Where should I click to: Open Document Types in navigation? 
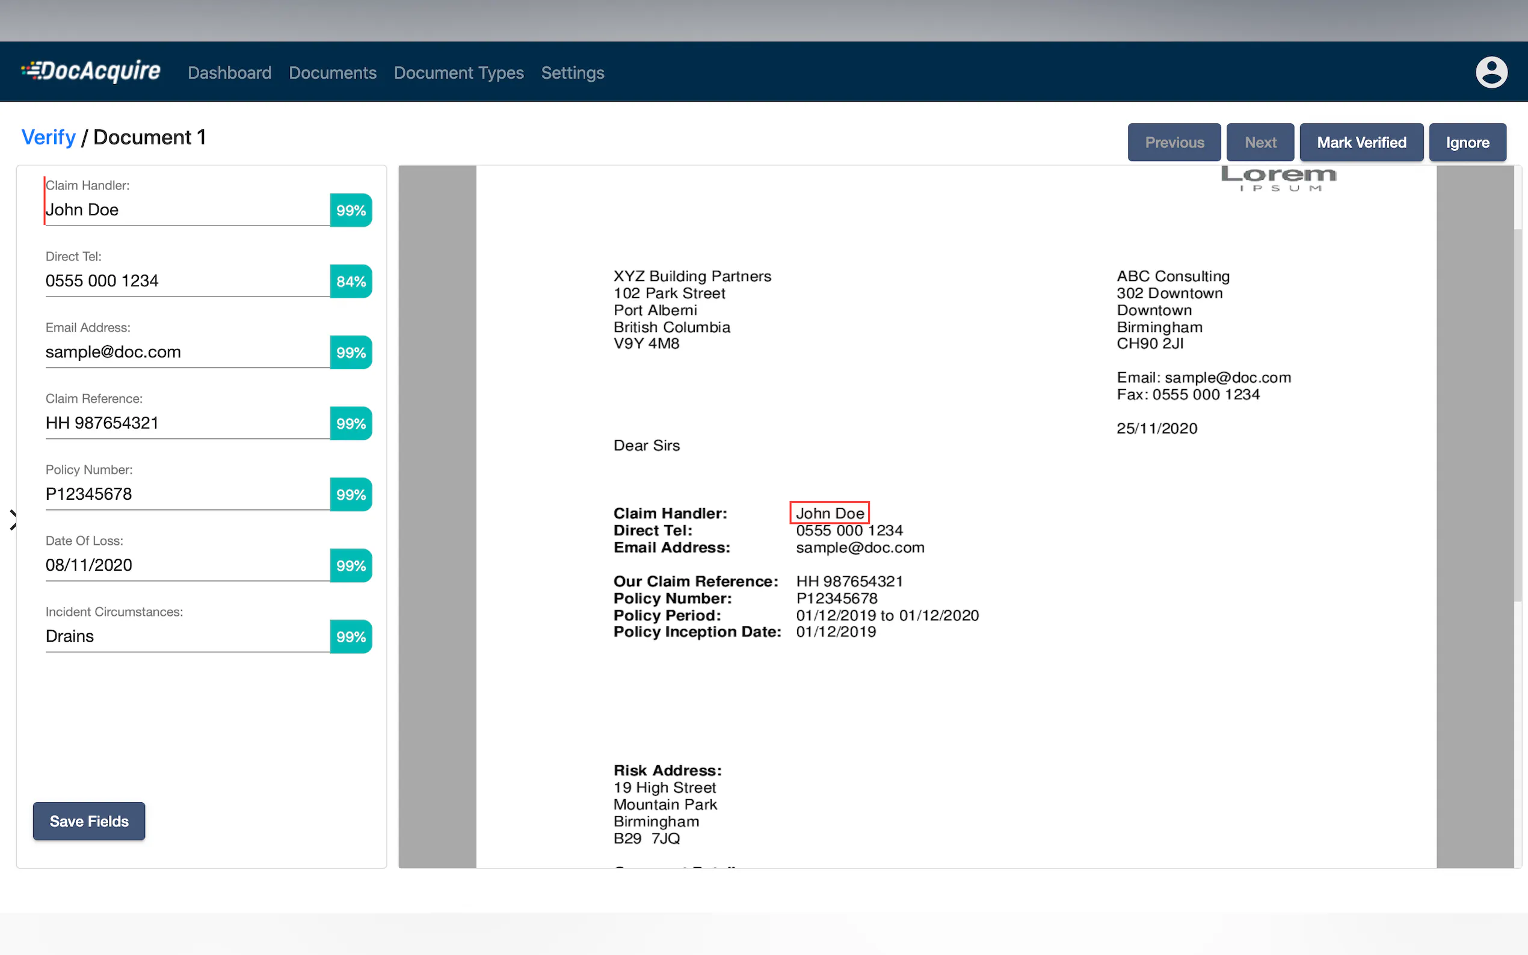click(458, 73)
